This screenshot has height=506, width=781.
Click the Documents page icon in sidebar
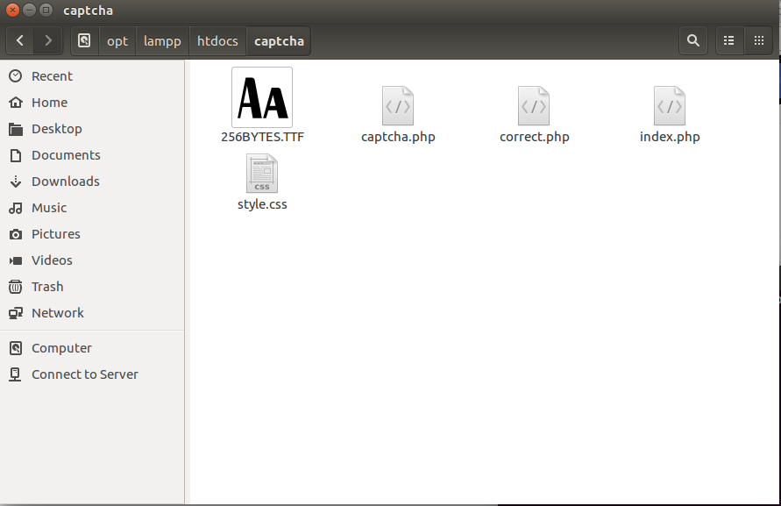16,155
